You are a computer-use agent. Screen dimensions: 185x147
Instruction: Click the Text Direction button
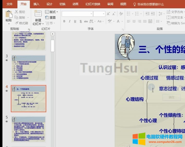pyautogui.click(x=175, y=12)
